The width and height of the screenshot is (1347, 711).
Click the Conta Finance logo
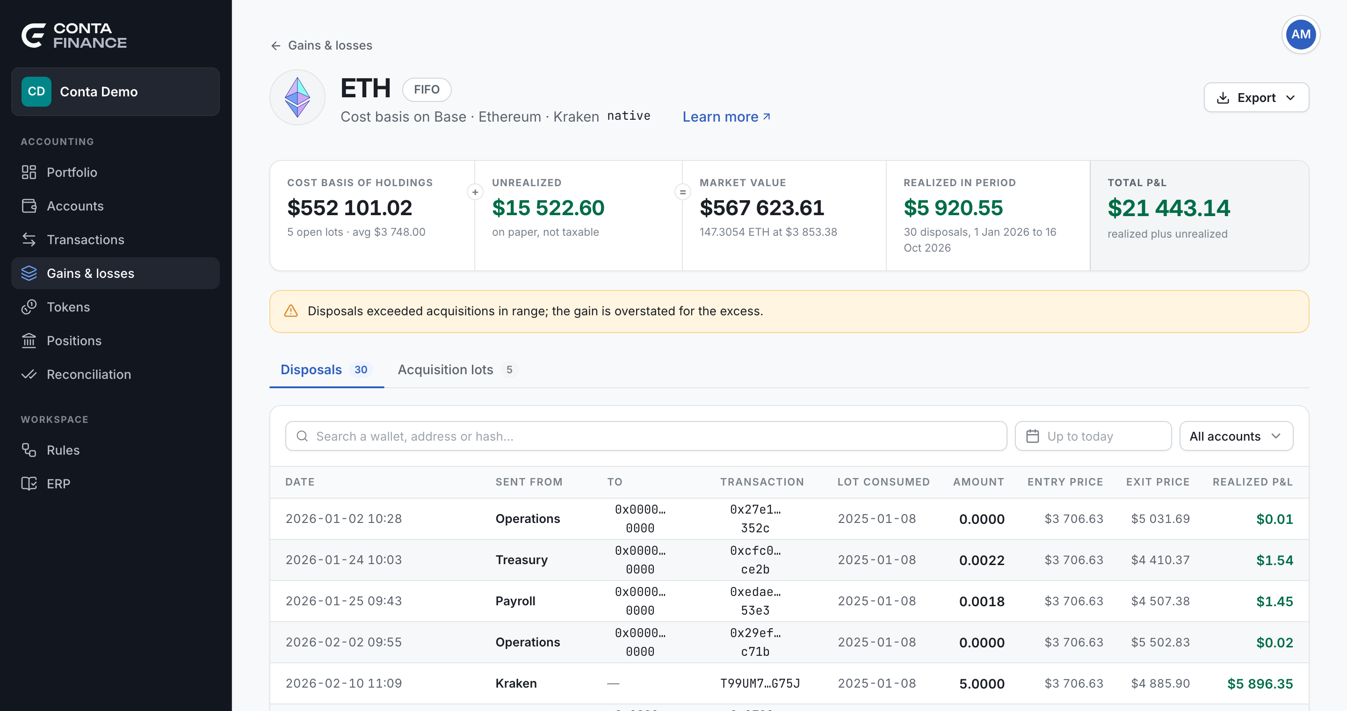pos(74,36)
